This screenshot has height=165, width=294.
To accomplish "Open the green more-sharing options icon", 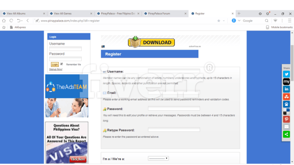I will 286,134.
